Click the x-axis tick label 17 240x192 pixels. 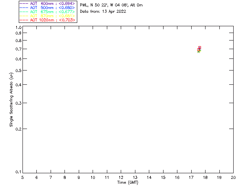click(191, 177)
